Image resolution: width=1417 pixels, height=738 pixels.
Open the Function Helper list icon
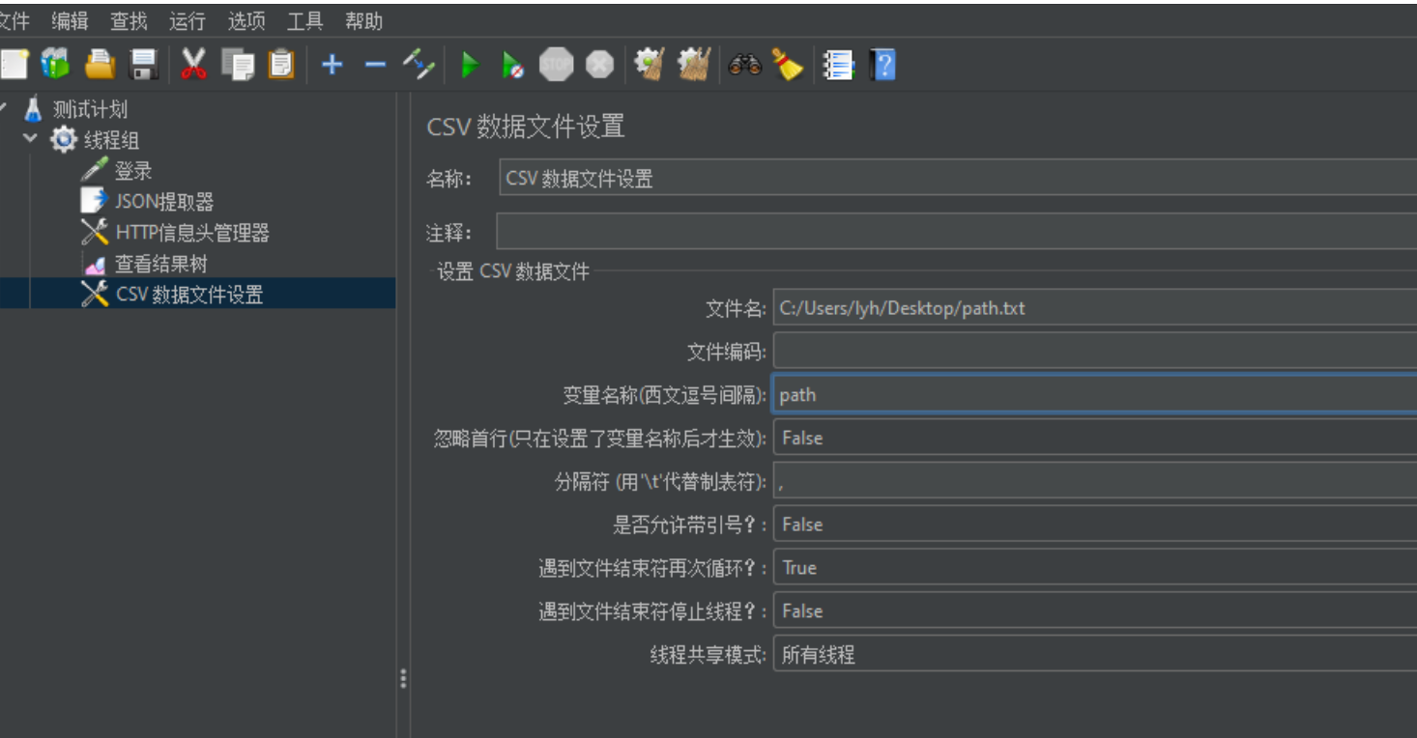pos(838,65)
